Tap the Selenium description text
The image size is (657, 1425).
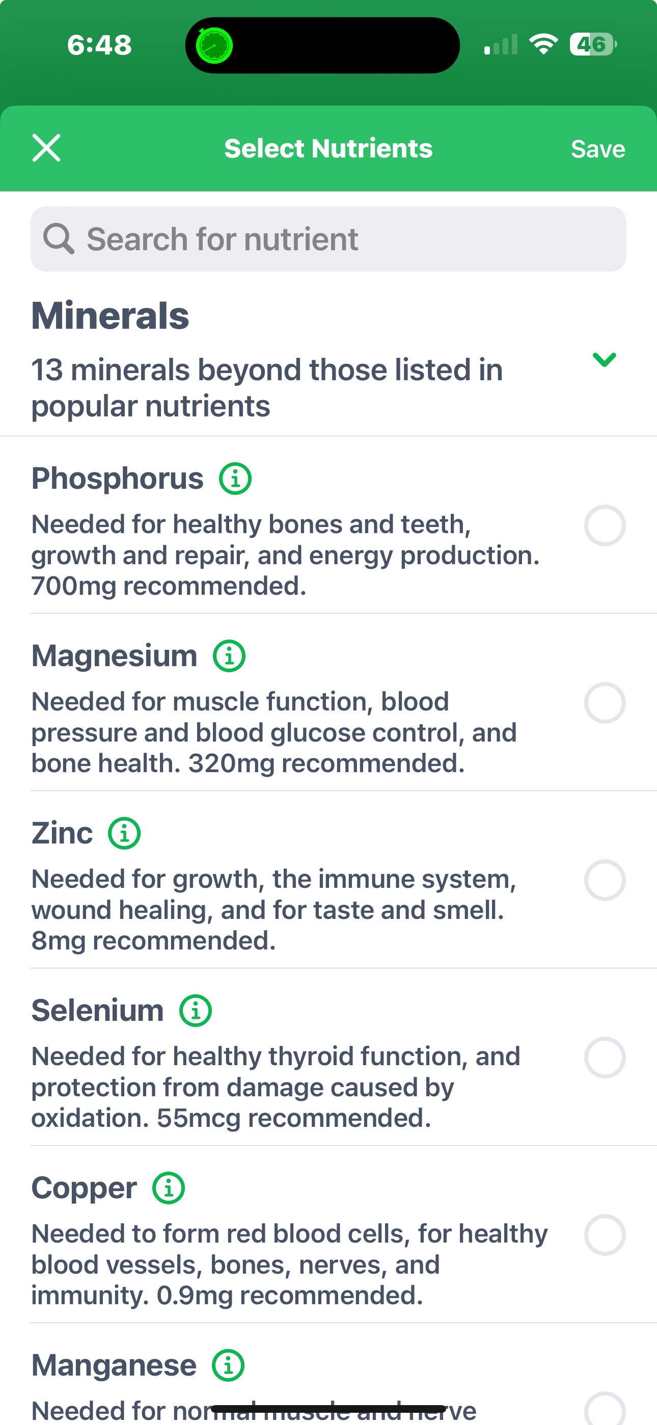[x=276, y=1087]
